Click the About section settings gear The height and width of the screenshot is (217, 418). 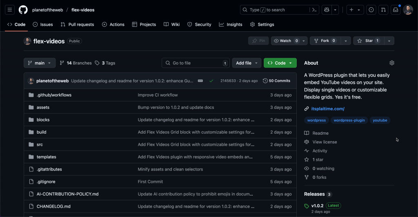[x=392, y=63]
